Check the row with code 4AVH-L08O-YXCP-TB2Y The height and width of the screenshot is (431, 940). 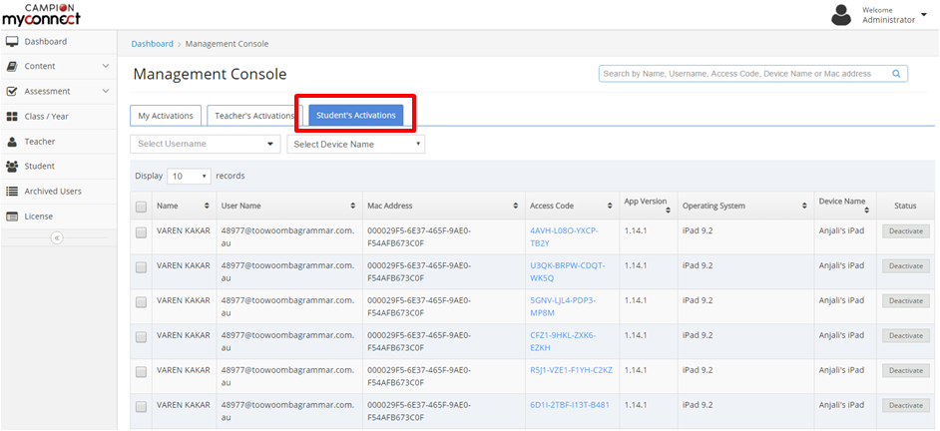click(141, 233)
